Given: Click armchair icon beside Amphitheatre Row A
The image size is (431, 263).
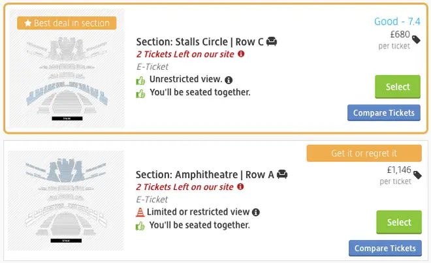Looking at the screenshot, I should (x=282, y=174).
